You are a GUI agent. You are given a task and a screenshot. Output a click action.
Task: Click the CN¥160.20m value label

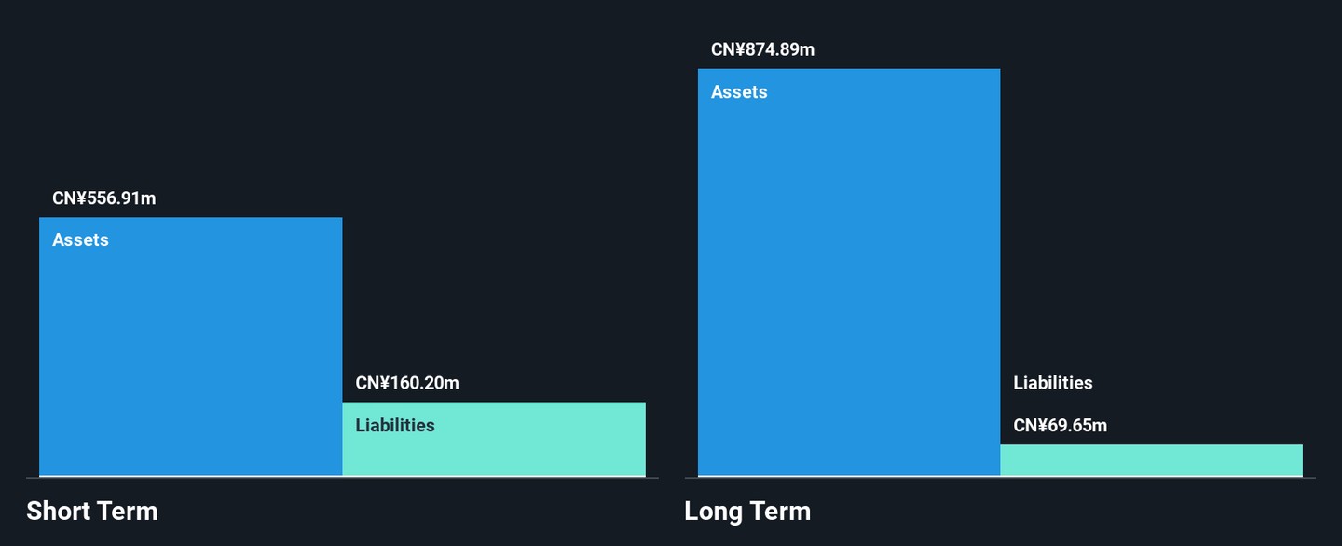click(407, 383)
